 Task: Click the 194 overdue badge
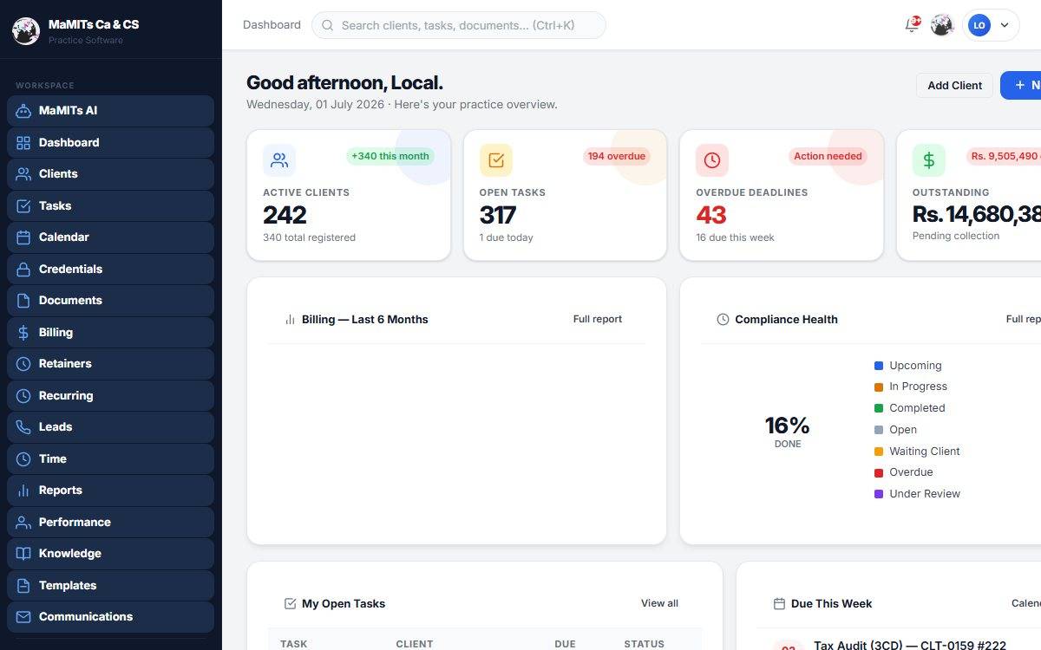(617, 156)
